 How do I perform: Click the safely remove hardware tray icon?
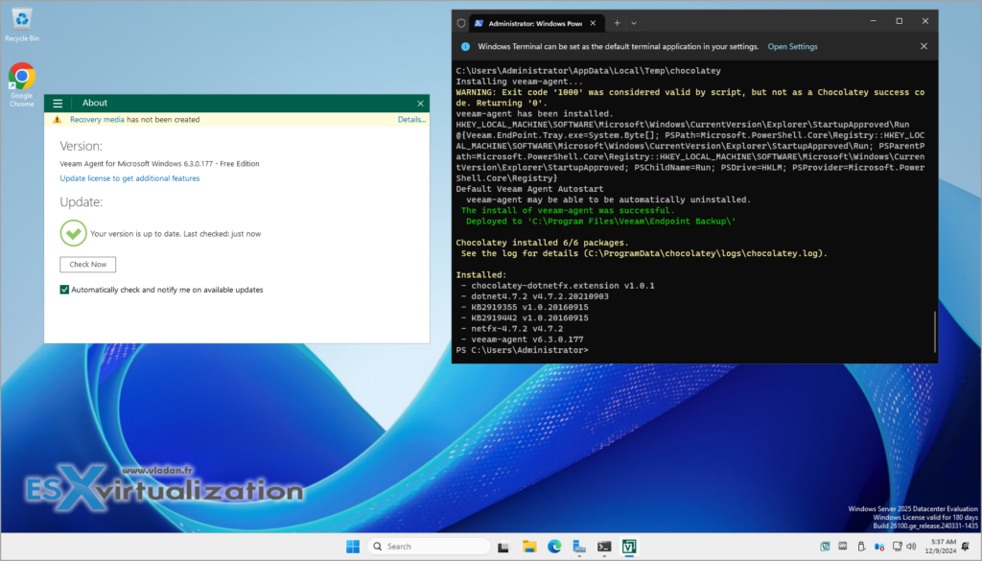(x=861, y=546)
